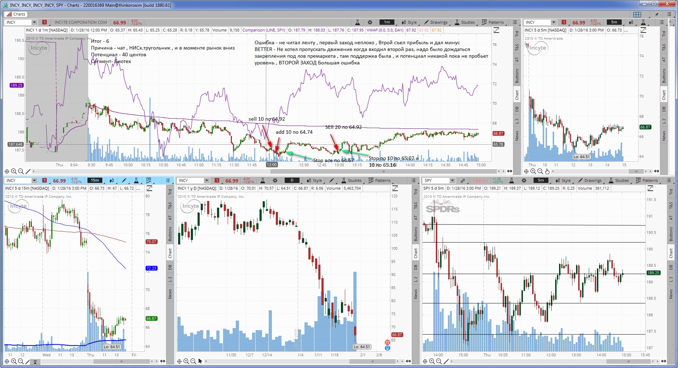Open Drawings menu on SPY chart

point(590,180)
